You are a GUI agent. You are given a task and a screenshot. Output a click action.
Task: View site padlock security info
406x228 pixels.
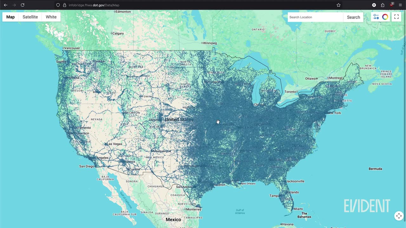pos(64,5)
